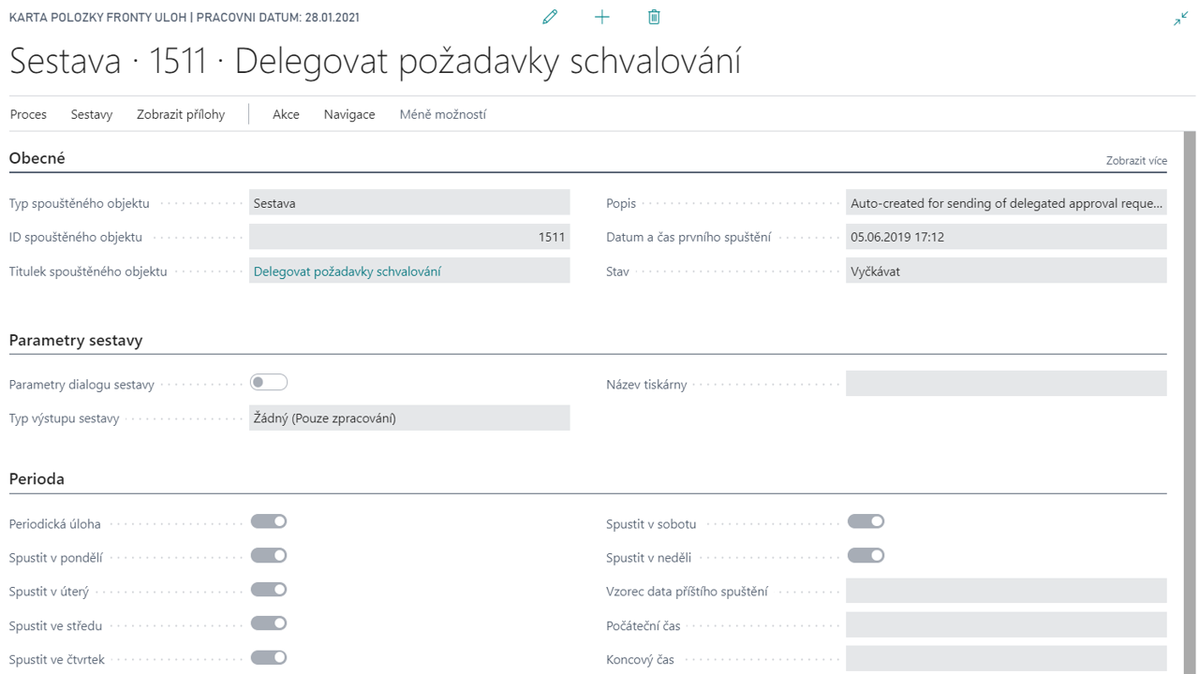Click the Zobrazit více link
The width and height of the screenshot is (1199, 674).
click(1136, 160)
